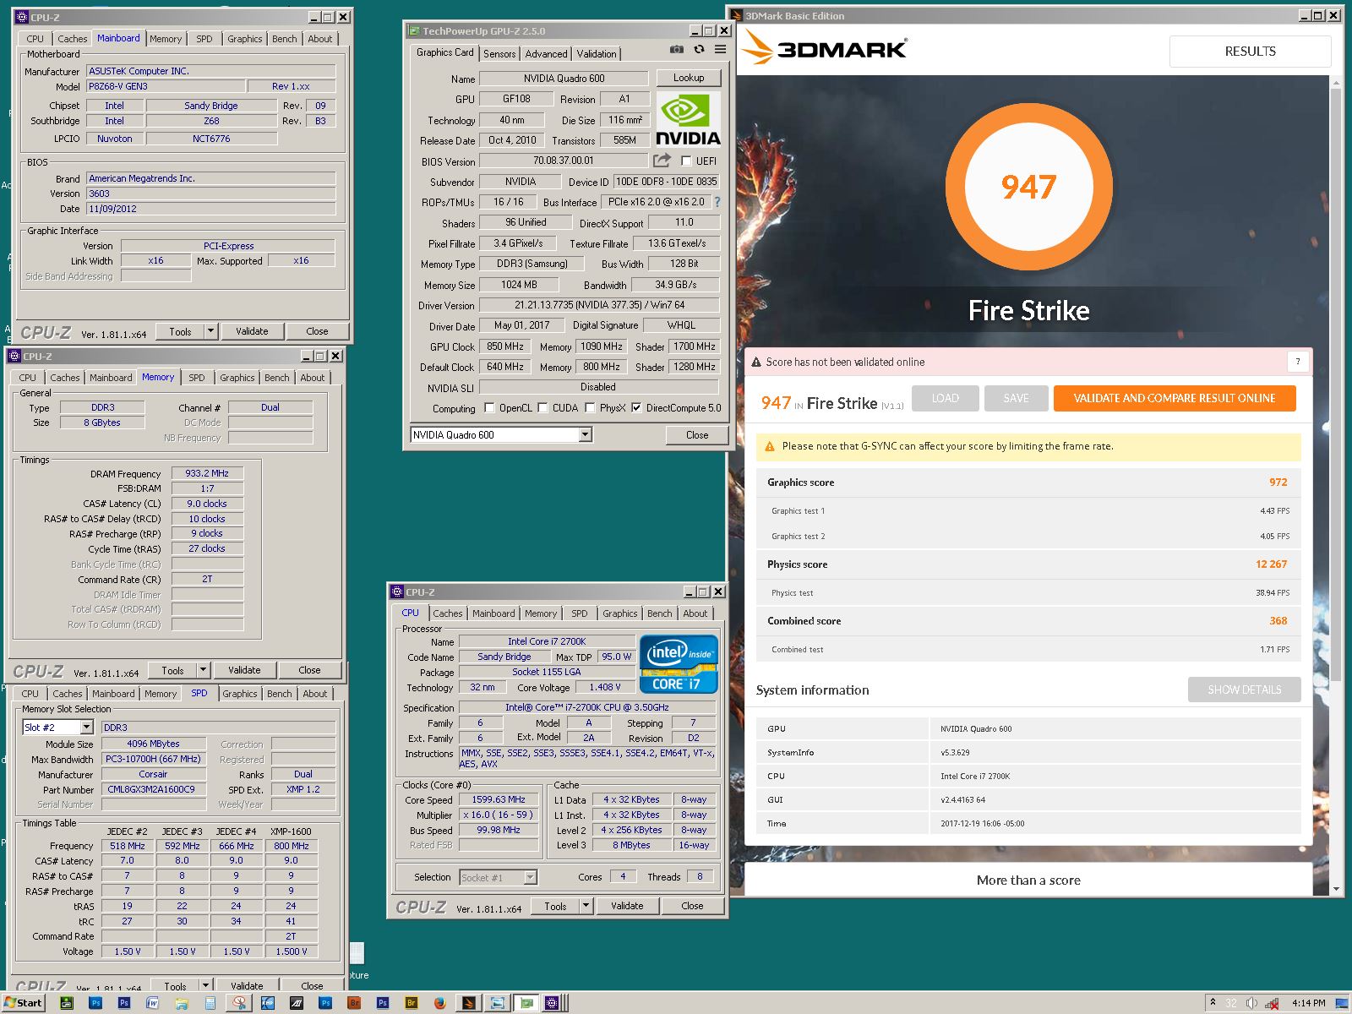Show hidden tray icons with the chevron

(1213, 1002)
